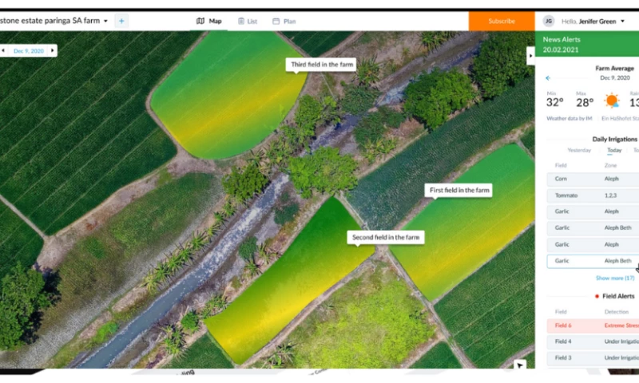The height and width of the screenshot is (383, 639).
Task: Select Yesterday in Daily Irrigations
Action: click(x=578, y=150)
